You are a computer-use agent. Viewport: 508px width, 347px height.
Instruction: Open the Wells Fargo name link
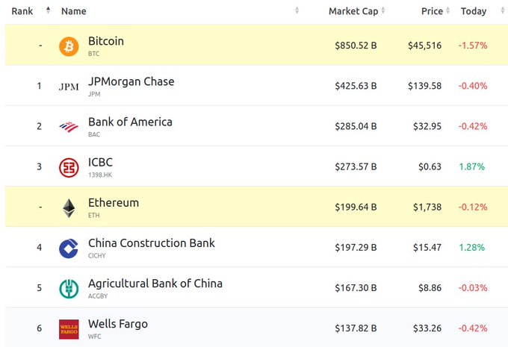pos(118,324)
